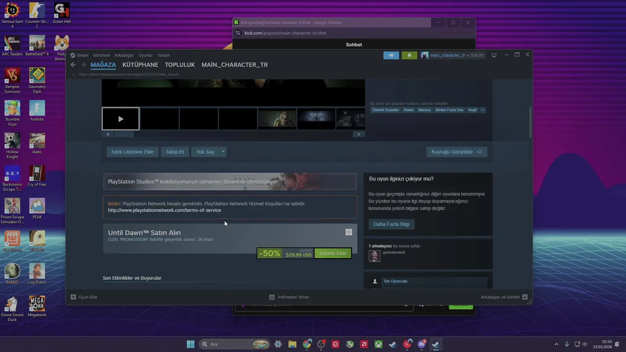
Task: Select ARC Raiders desktop icon
Action: [x=12, y=45]
